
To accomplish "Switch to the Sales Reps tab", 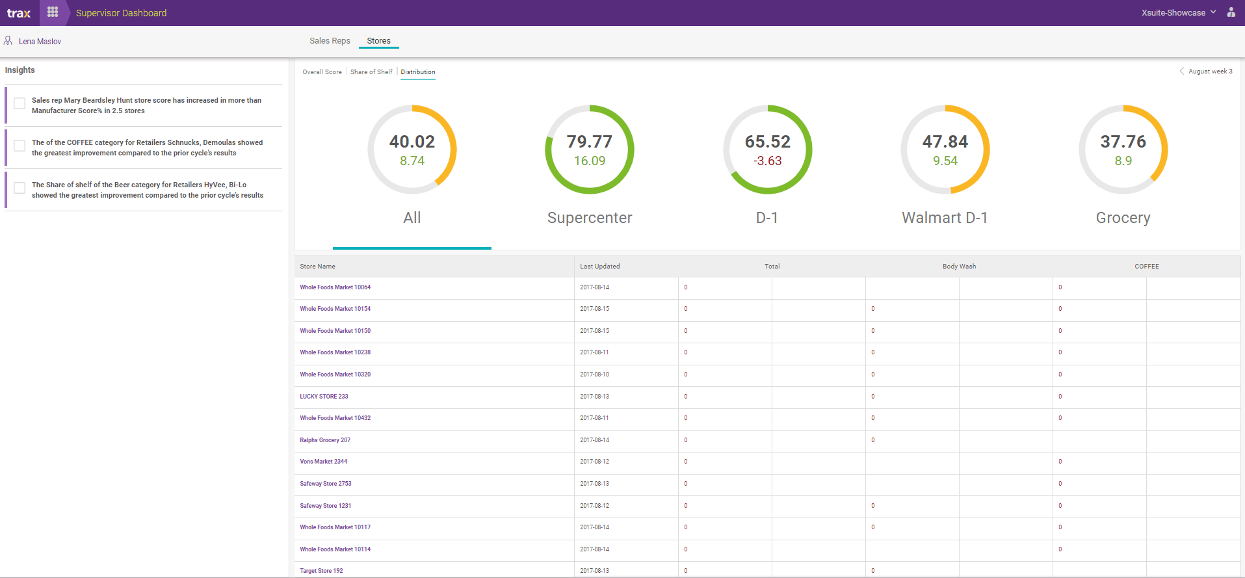I will [330, 41].
